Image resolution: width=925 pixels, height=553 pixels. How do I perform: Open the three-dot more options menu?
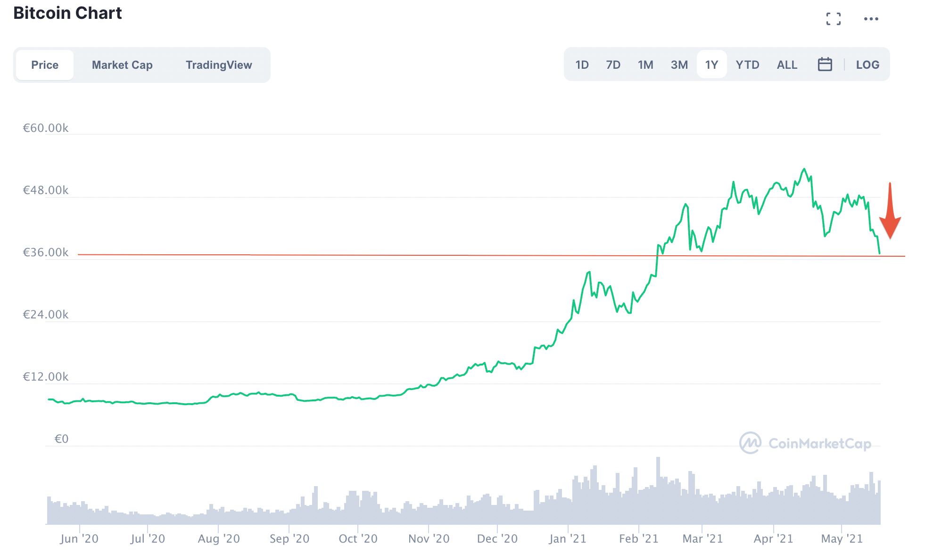871,19
